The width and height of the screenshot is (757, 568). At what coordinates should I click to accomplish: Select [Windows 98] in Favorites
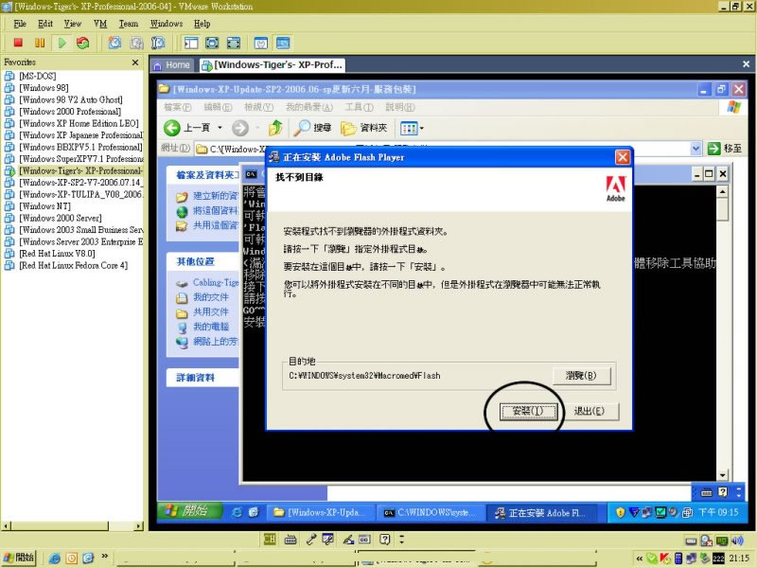[x=44, y=88]
